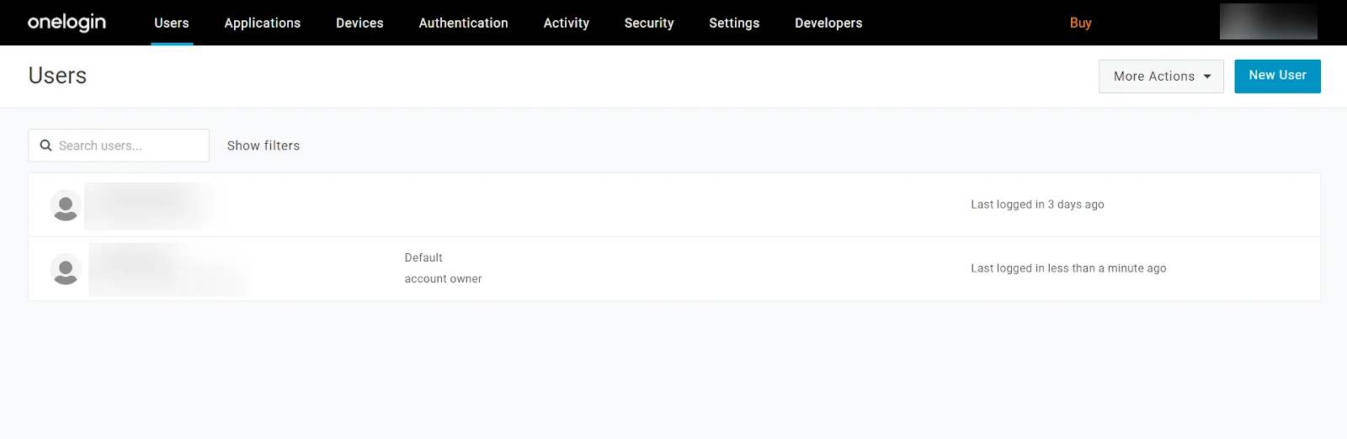
Task: Go to the Devices menu
Action: [359, 23]
